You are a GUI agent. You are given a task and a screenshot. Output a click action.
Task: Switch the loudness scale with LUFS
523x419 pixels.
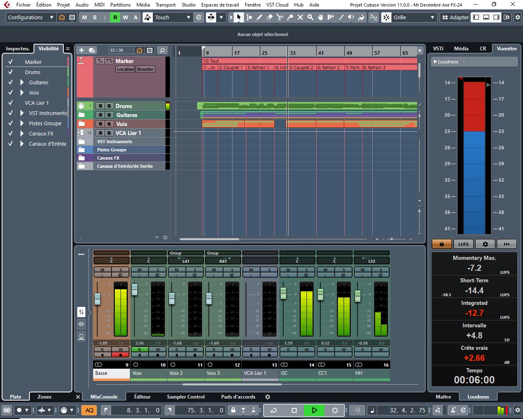[463, 244]
